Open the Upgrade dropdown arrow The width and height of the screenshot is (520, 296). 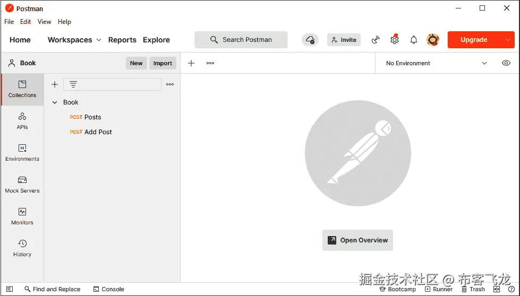pyautogui.click(x=507, y=40)
